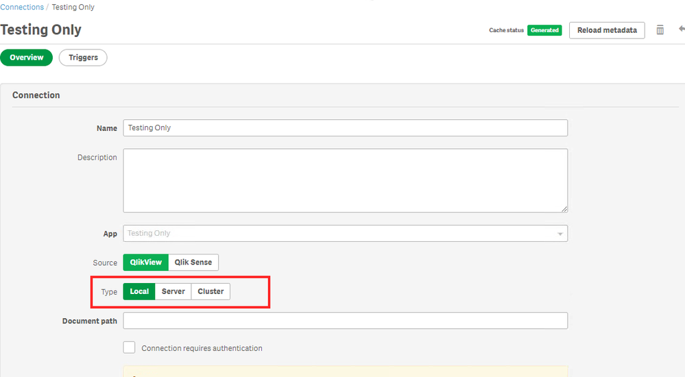Click the Cache status label
Viewport: 685px width, 377px height.
(x=506, y=30)
